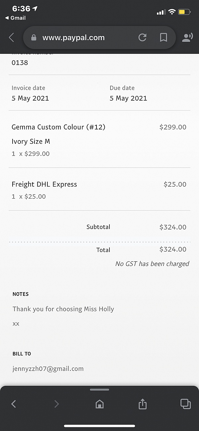199x431 pixels.
Task: Tap the total amount $324.00
Action: tap(173, 249)
